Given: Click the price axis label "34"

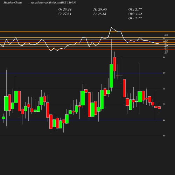Looking at the screenshot, I should (164, 89).
